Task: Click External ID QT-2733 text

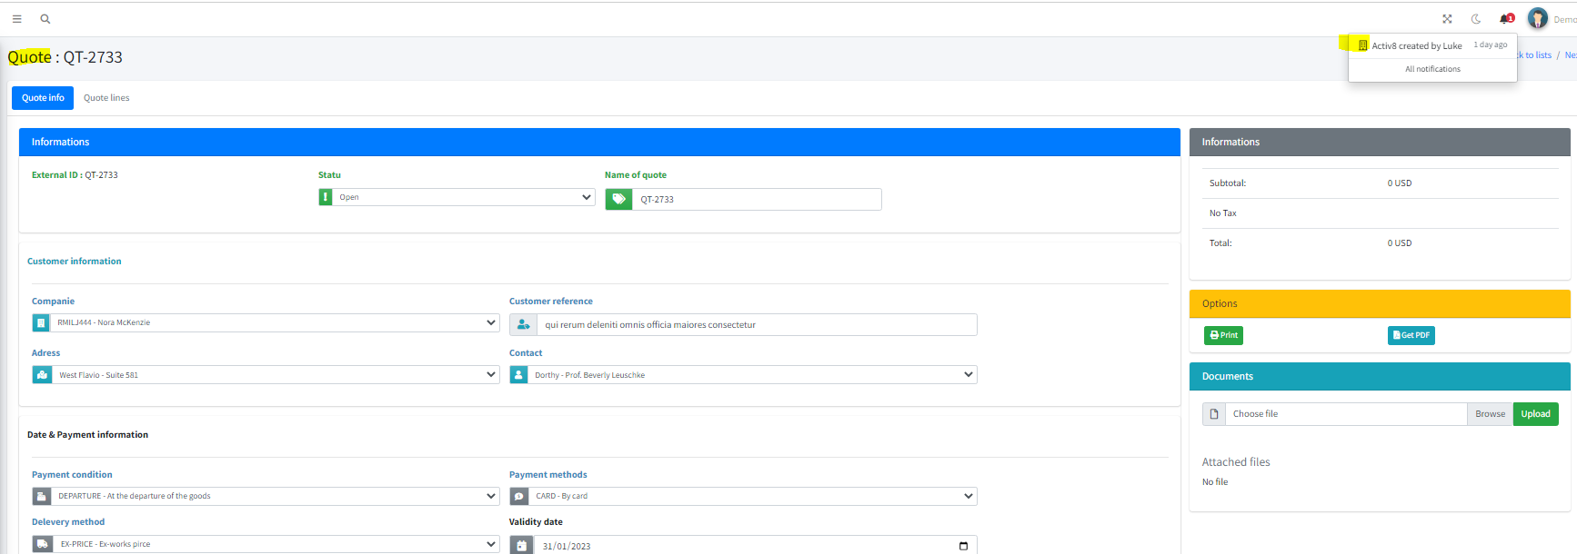Action: [75, 175]
